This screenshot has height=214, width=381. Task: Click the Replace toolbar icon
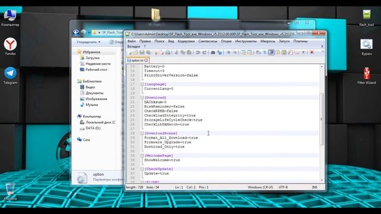(x=220, y=52)
